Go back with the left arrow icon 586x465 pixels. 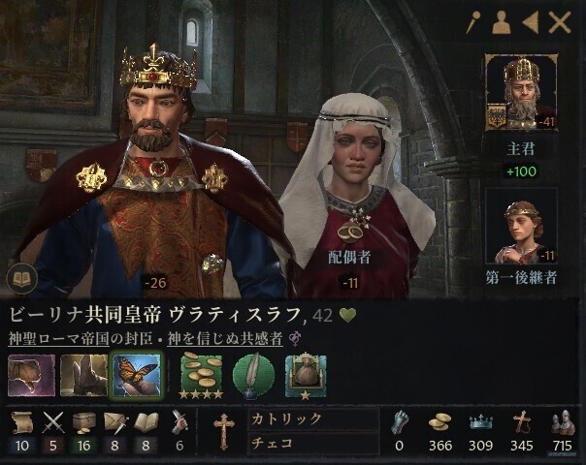[531, 22]
